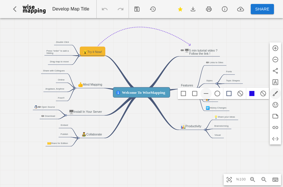
Task: Toggle the yellow starred favorite
Action: click(x=180, y=9)
